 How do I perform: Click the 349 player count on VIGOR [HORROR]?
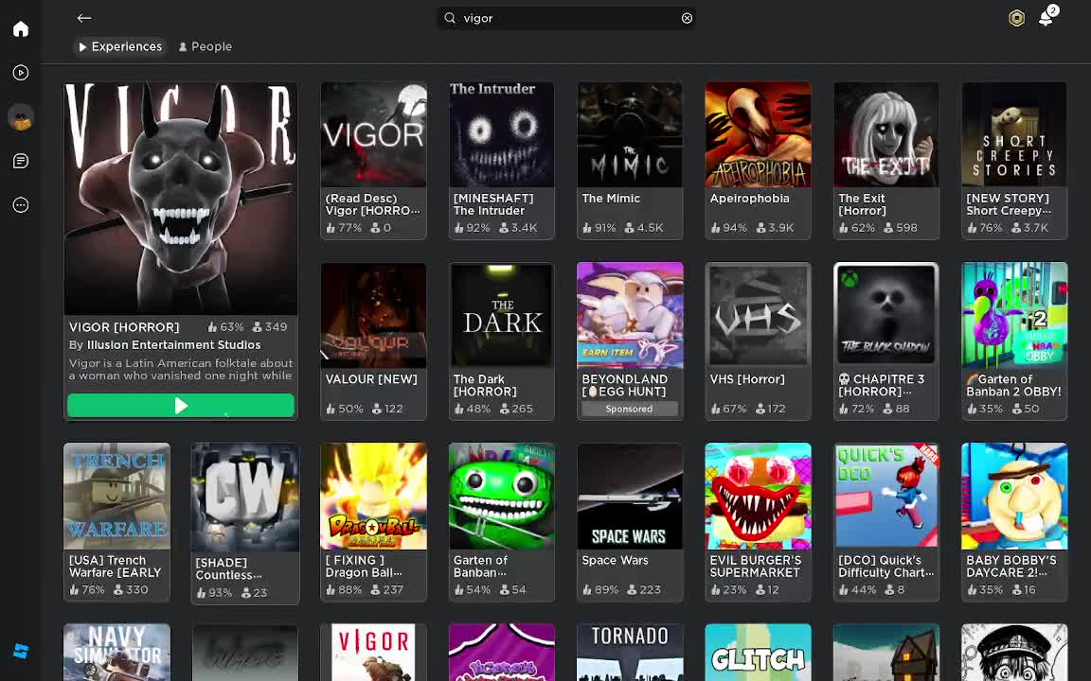point(270,326)
